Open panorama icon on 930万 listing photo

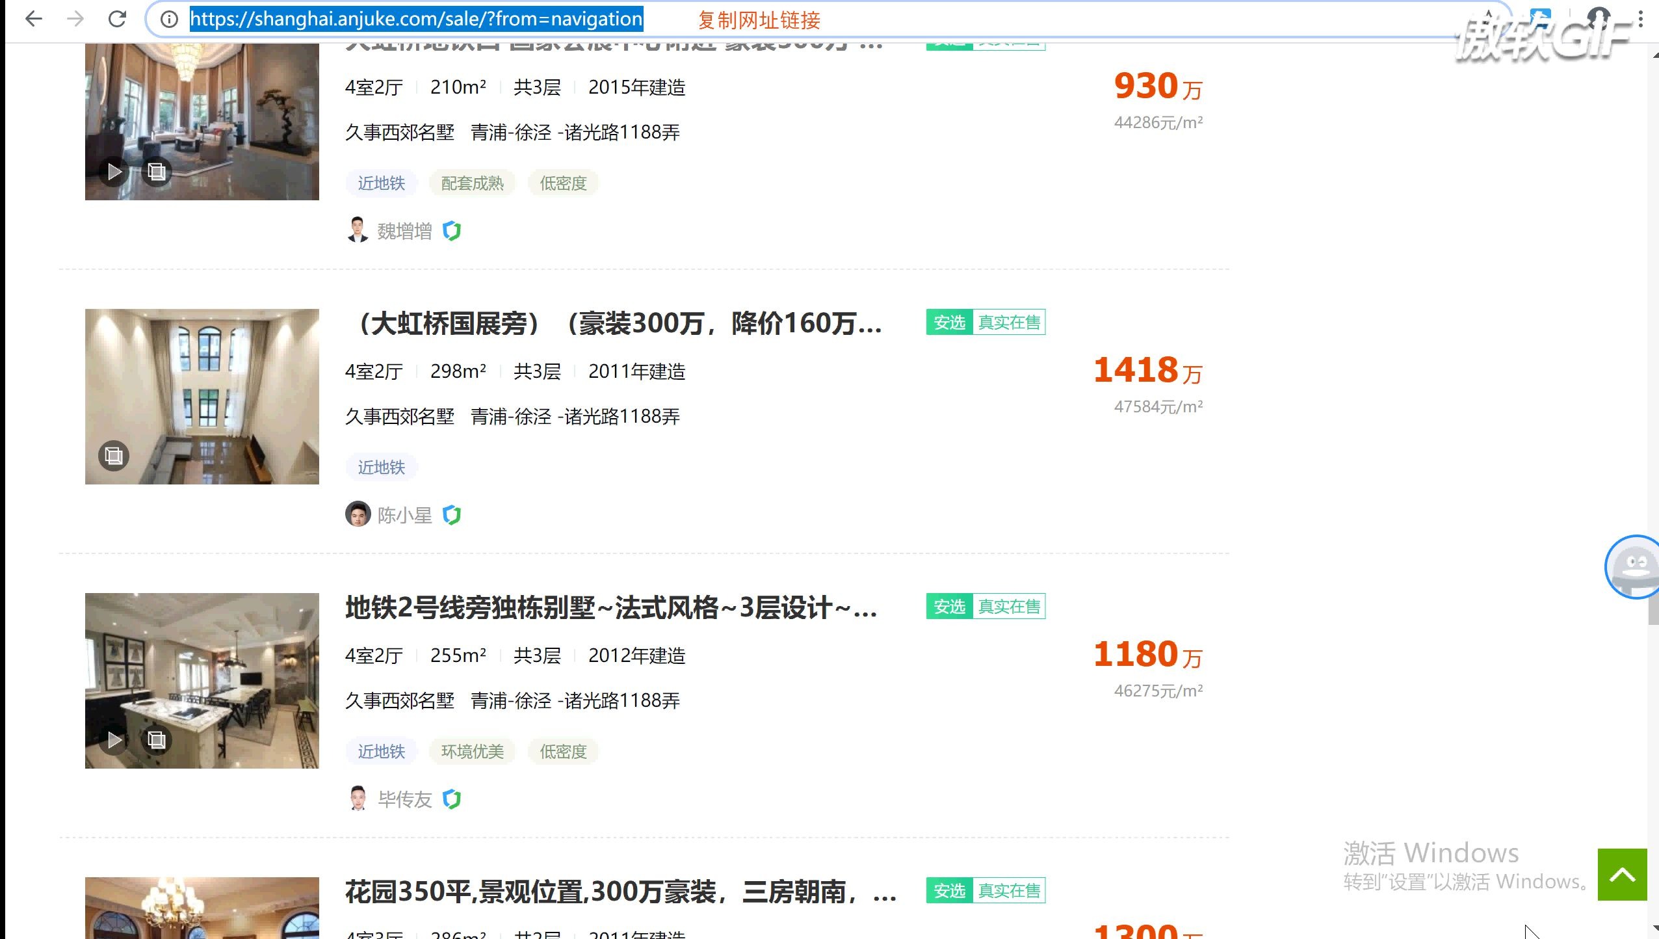coord(157,172)
